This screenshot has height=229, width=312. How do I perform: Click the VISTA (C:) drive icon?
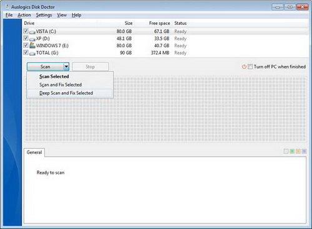click(x=32, y=32)
